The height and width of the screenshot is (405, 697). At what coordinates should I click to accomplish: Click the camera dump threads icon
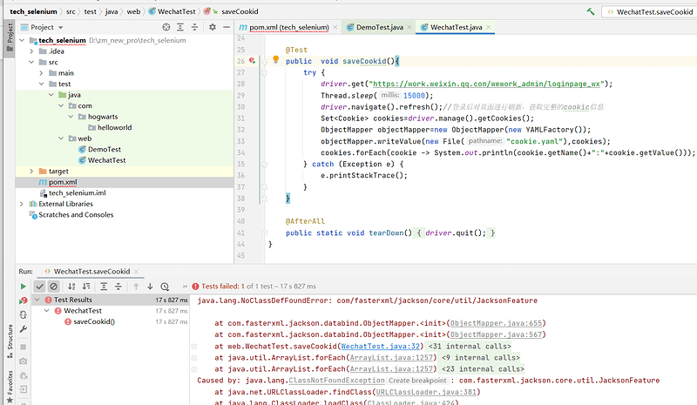point(24,361)
